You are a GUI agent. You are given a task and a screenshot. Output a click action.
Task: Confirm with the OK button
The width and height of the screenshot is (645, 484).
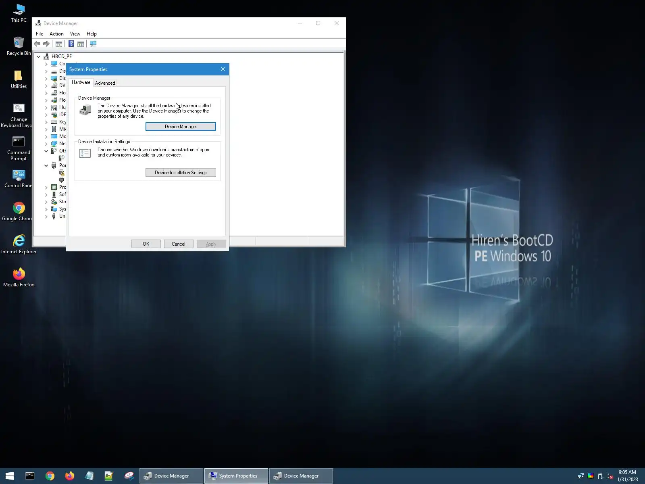146,244
